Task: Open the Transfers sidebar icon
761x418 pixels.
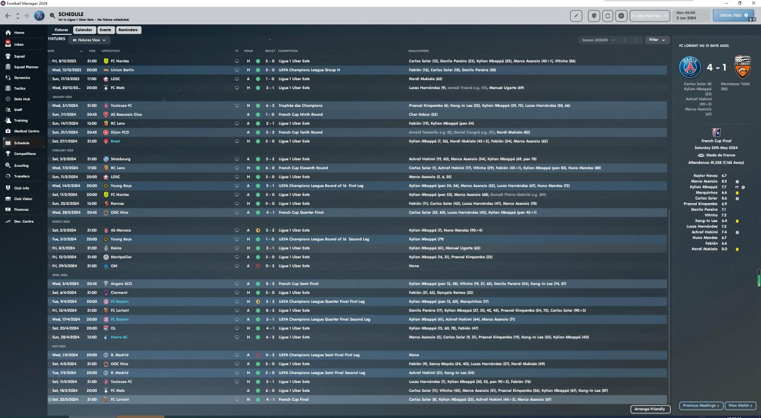Action: (8, 176)
